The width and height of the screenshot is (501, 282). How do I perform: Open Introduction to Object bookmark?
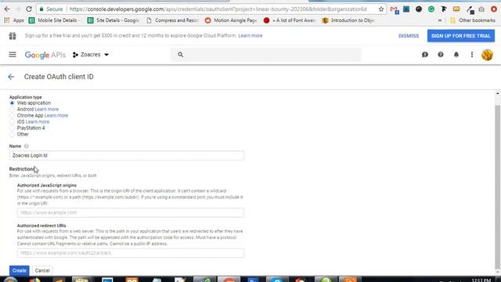pyautogui.click(x=348, y=20)
